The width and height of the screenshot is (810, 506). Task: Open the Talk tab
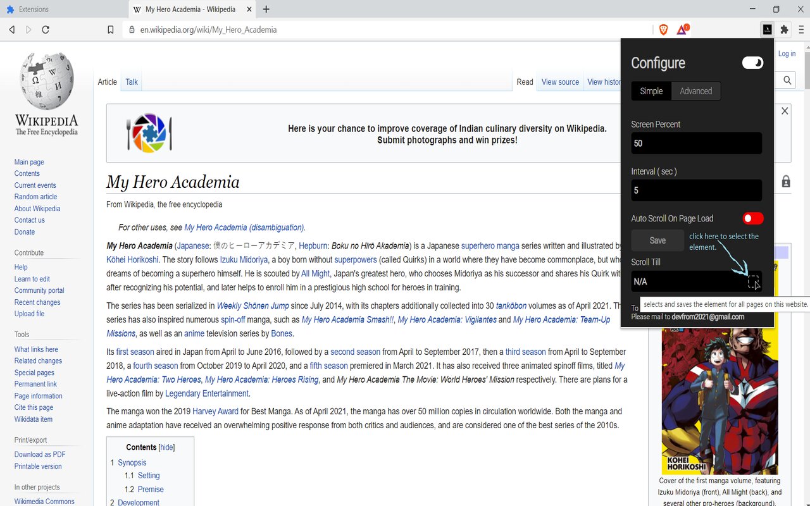tap(132, 82)
